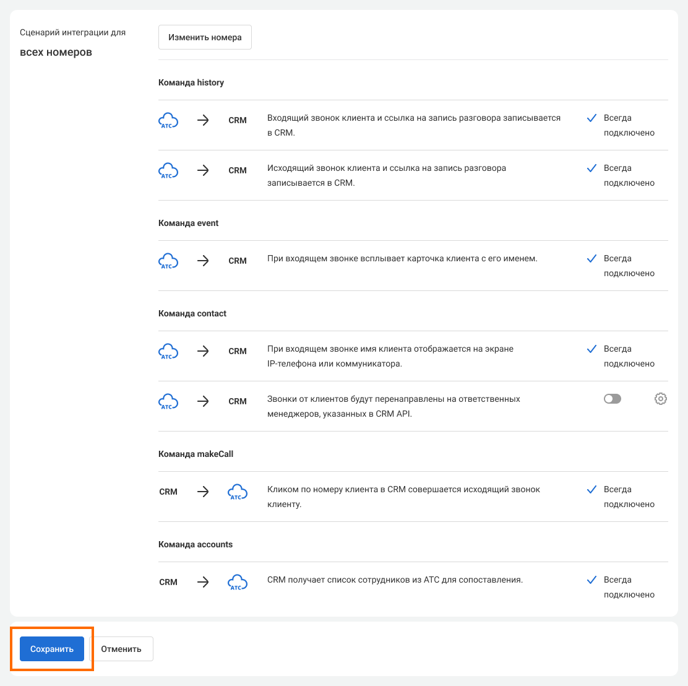Click the CRM label in the accounts row

pos(168,582)
